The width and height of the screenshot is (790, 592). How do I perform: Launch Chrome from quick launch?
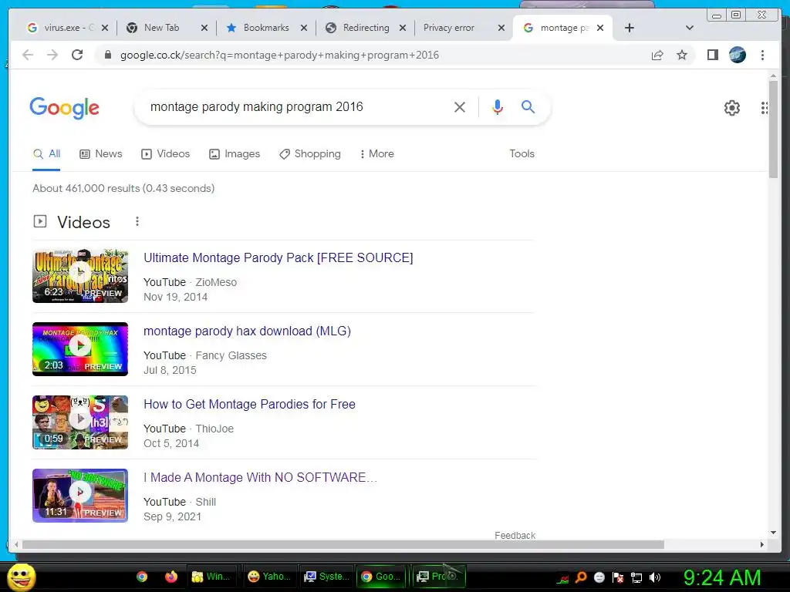142,577
